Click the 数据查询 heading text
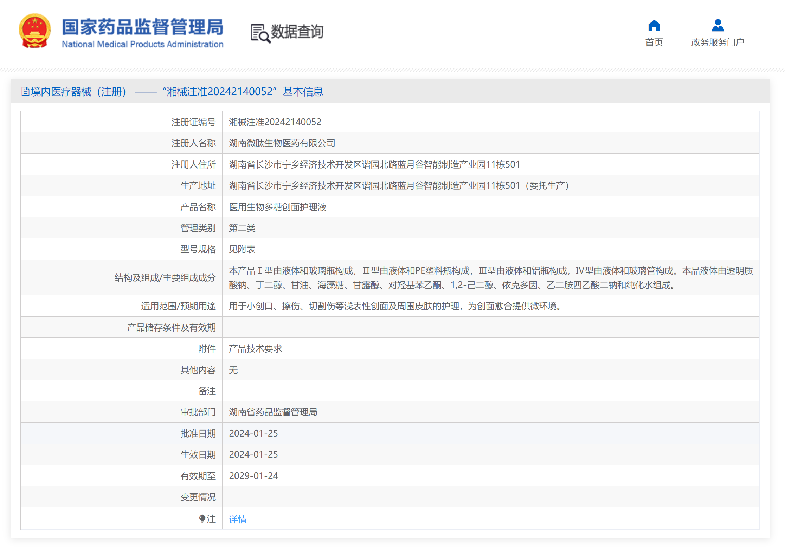Screen dimensions: 785x551 click(297, 32)
